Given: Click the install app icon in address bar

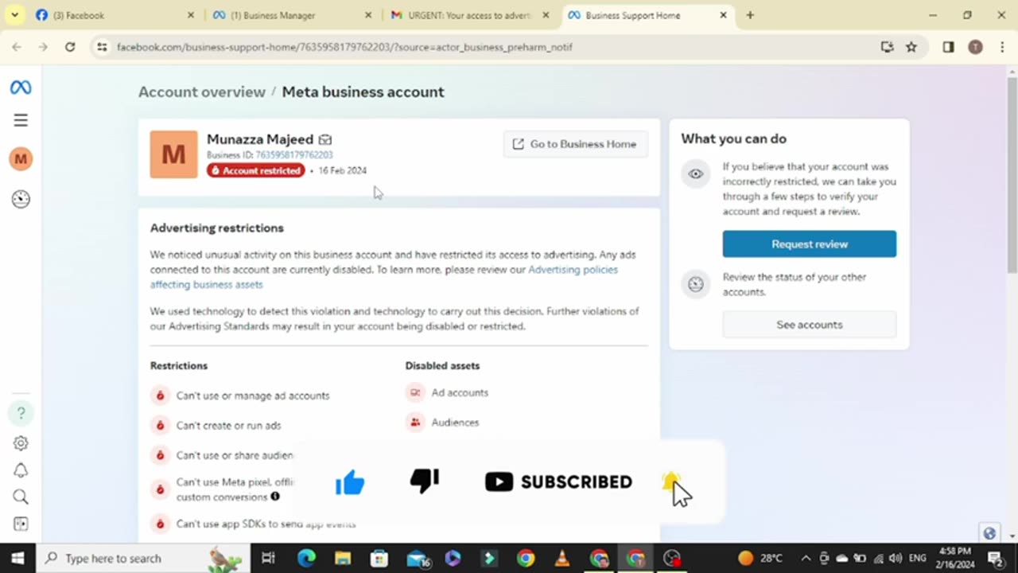Looking at the screenshot, I should 888,47.
